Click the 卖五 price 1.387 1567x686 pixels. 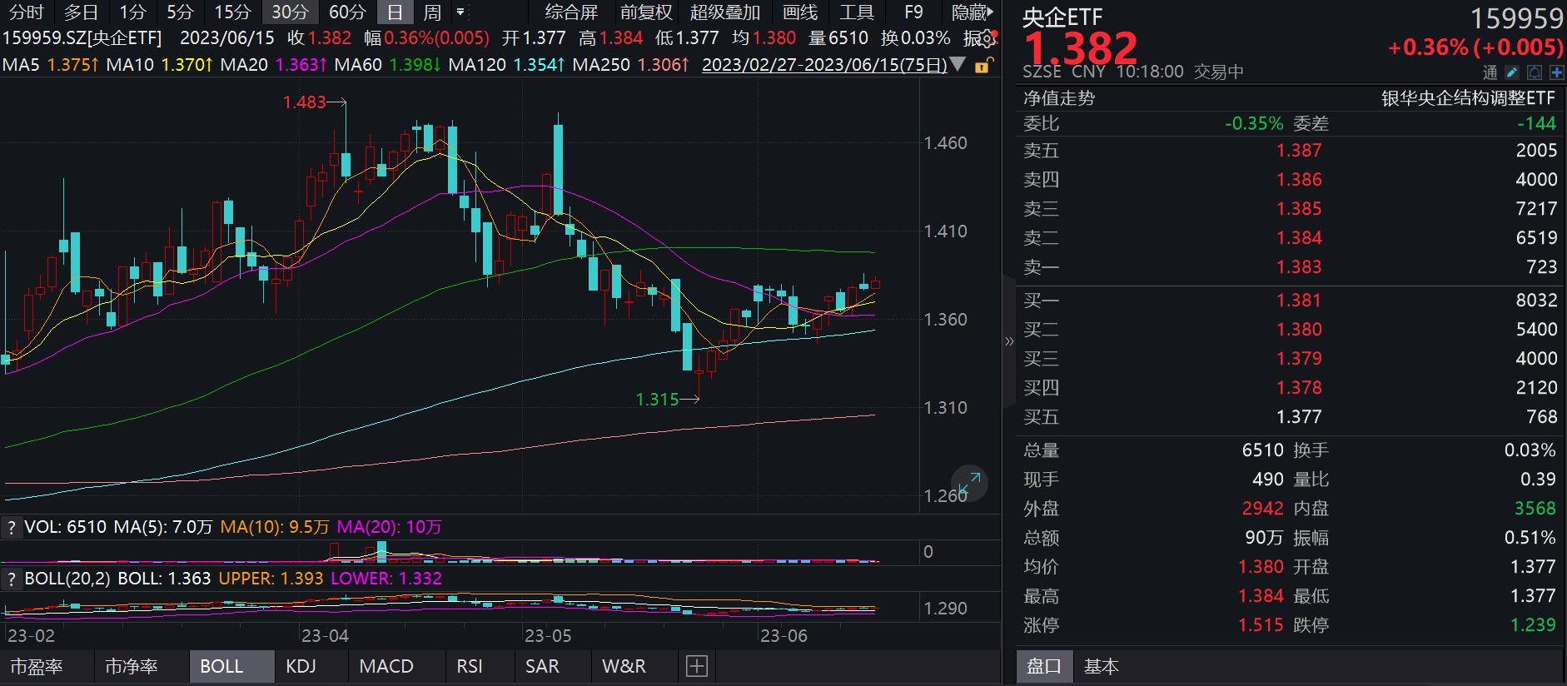[1299, 151]
